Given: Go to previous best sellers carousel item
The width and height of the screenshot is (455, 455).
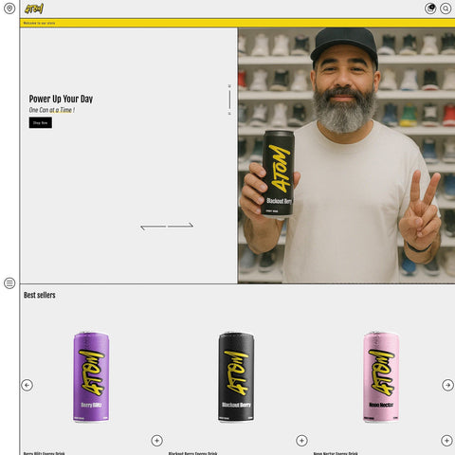Looking at the screenshot, I should point(27,385).
